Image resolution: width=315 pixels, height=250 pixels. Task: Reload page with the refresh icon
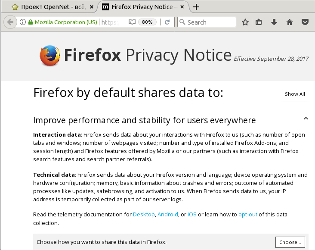167,22
